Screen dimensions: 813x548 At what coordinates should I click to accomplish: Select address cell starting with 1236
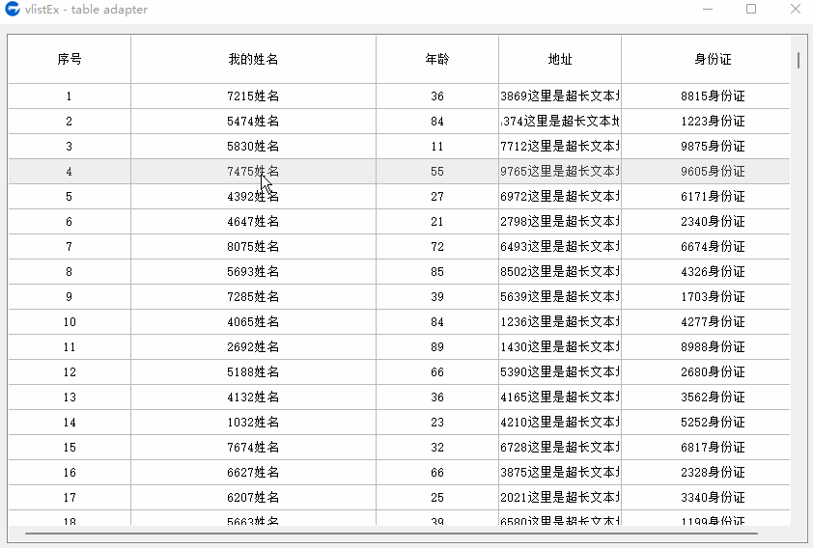(x=560, y=321)
